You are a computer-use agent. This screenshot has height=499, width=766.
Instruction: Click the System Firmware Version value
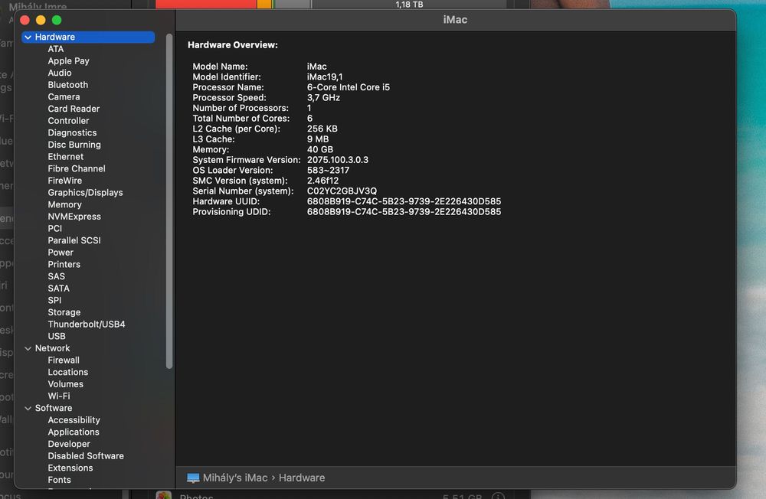click(338, 160)
